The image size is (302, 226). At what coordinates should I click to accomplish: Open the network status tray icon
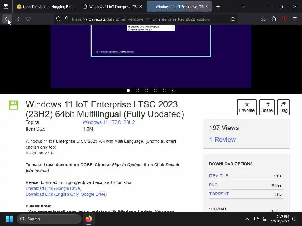click(x=256, y=219)
